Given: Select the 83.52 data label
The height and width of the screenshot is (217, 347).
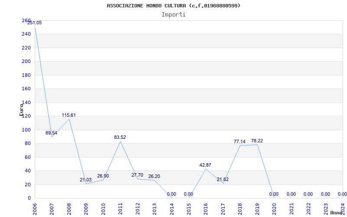Looking at the screenshot, I should coord(120,137).
